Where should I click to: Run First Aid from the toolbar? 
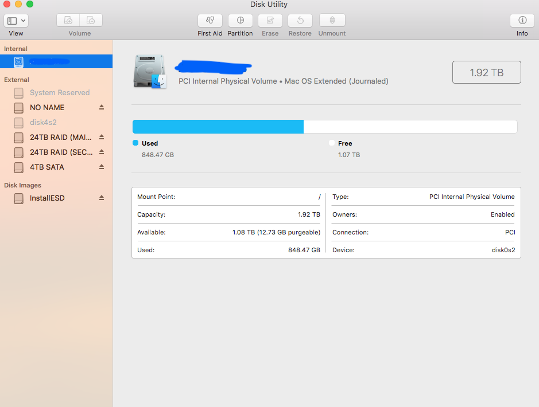[210, 20]
